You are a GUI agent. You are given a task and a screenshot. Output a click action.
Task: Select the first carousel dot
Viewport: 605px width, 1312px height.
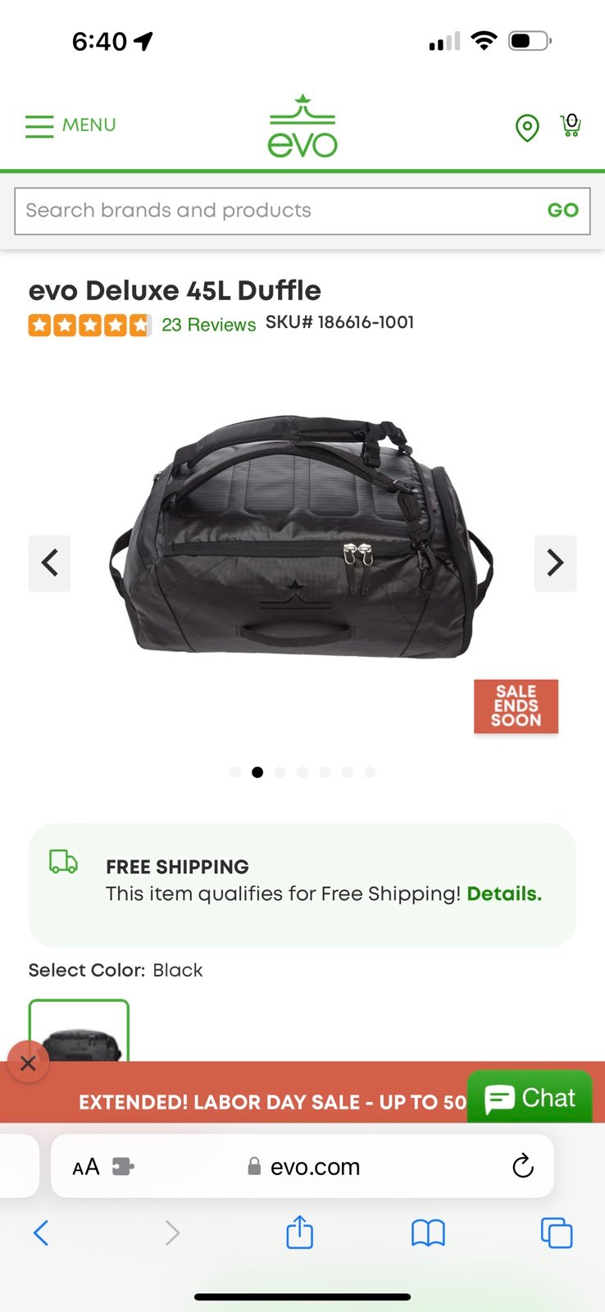[235, 772]
